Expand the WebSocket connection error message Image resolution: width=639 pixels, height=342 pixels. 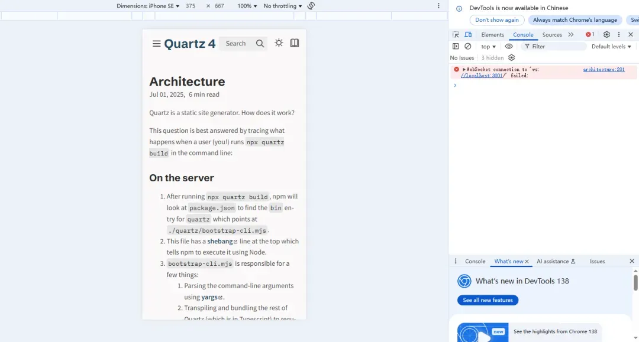click(x=464, y=70)
